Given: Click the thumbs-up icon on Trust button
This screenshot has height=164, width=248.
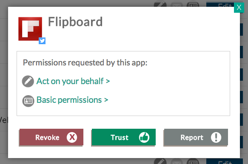Looking at the screenshot, I should pos(144,137).
